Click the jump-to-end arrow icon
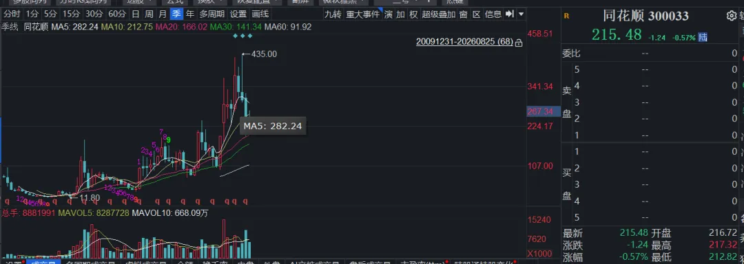744x264 pixels. pos(510,14)
